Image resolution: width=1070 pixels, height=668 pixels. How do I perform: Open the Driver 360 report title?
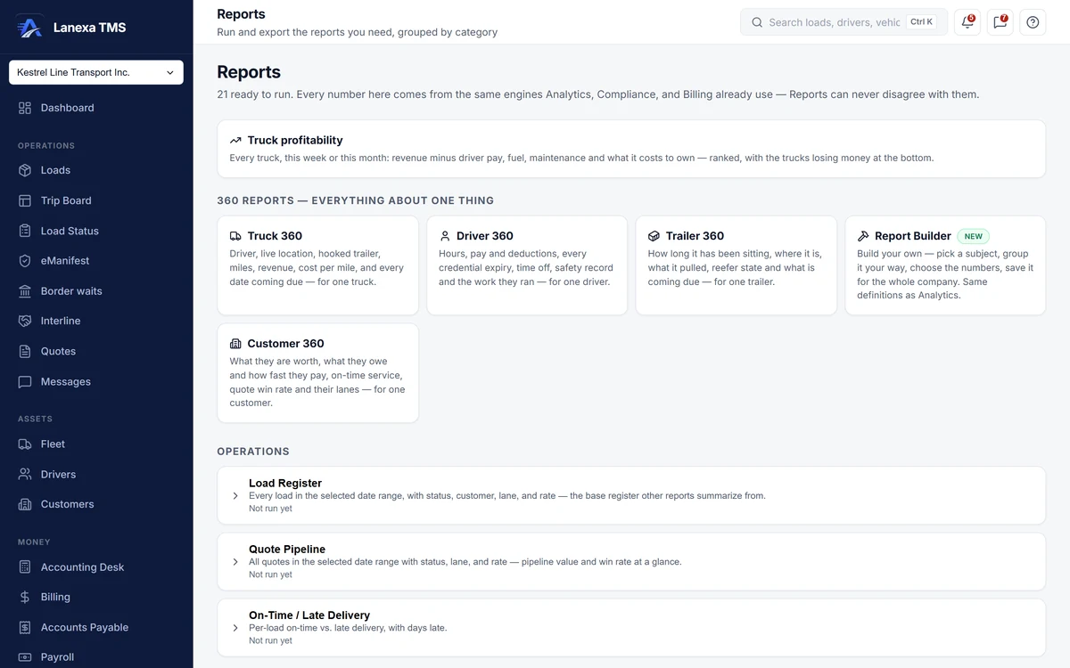(x=485, y=236)
